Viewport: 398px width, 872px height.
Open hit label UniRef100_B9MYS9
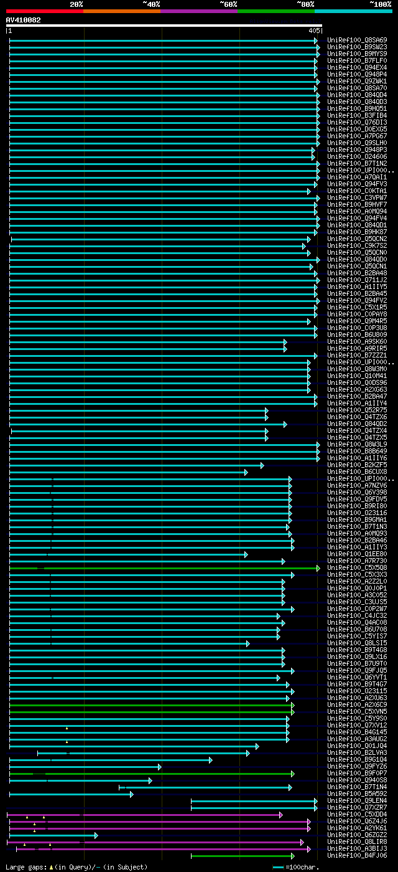[357, 54]
